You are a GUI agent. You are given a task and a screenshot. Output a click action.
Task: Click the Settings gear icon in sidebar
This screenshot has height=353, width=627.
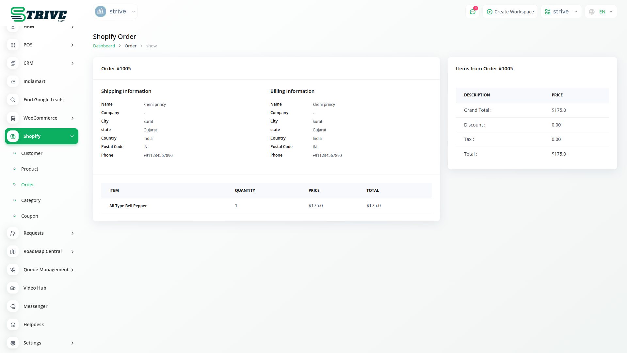pyautogui.click(x=13, y=343)
